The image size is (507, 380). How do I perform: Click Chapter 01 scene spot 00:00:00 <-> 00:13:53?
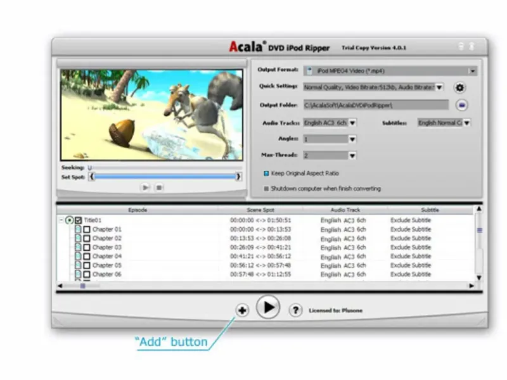pyautogui.click(x=260, y=229)
